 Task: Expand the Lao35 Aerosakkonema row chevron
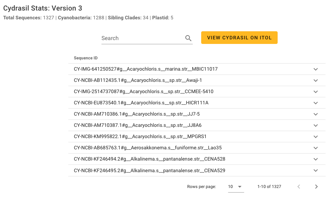pyautogui.click(x=316, y=148)
